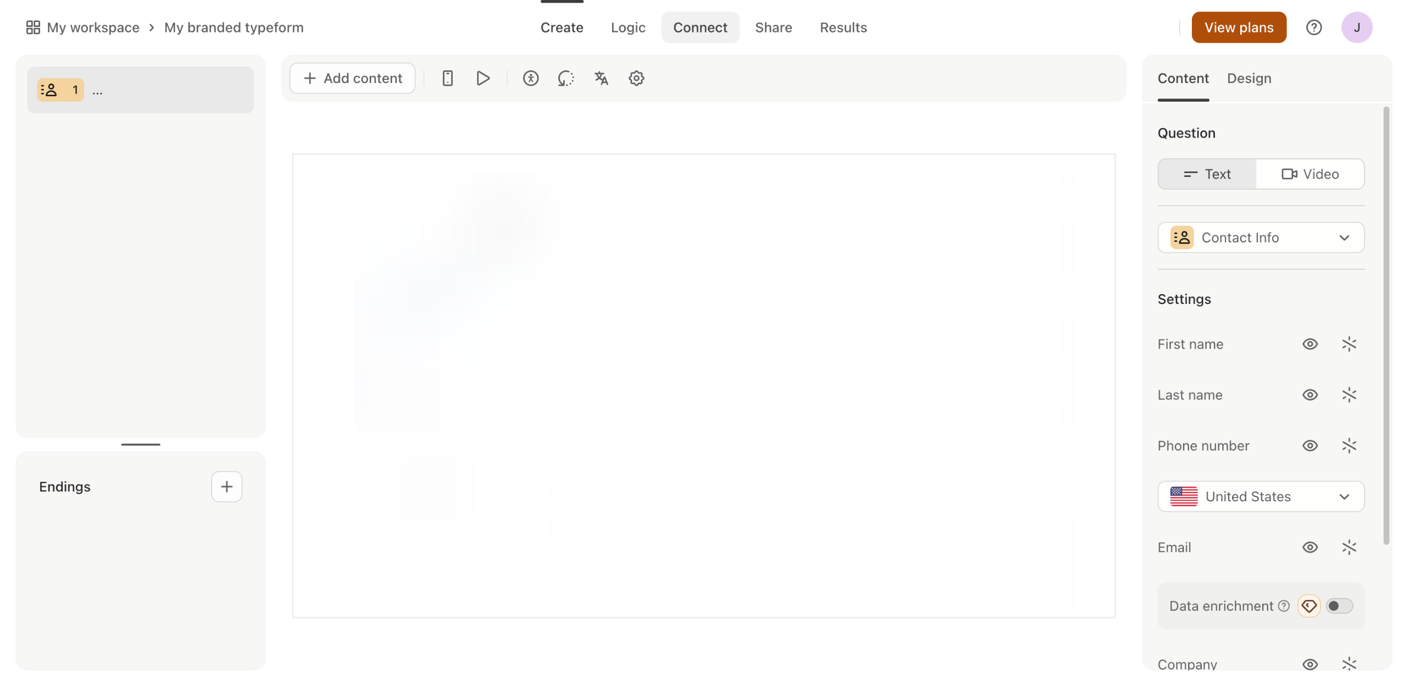
Task: Click the AI conversation icon in toolbar
Action: pyautogui.click(x=565, y=78)
